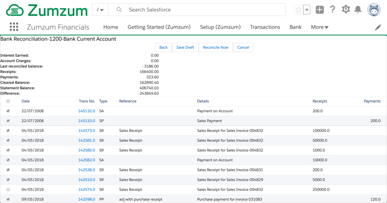Open transaction link 142581.0
This screenshot has width=387, height=203.
[x=87, y=140]
